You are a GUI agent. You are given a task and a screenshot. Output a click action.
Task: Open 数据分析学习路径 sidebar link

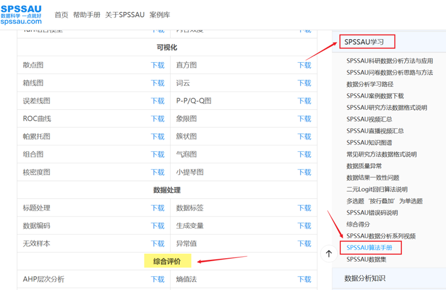point(370,84)
